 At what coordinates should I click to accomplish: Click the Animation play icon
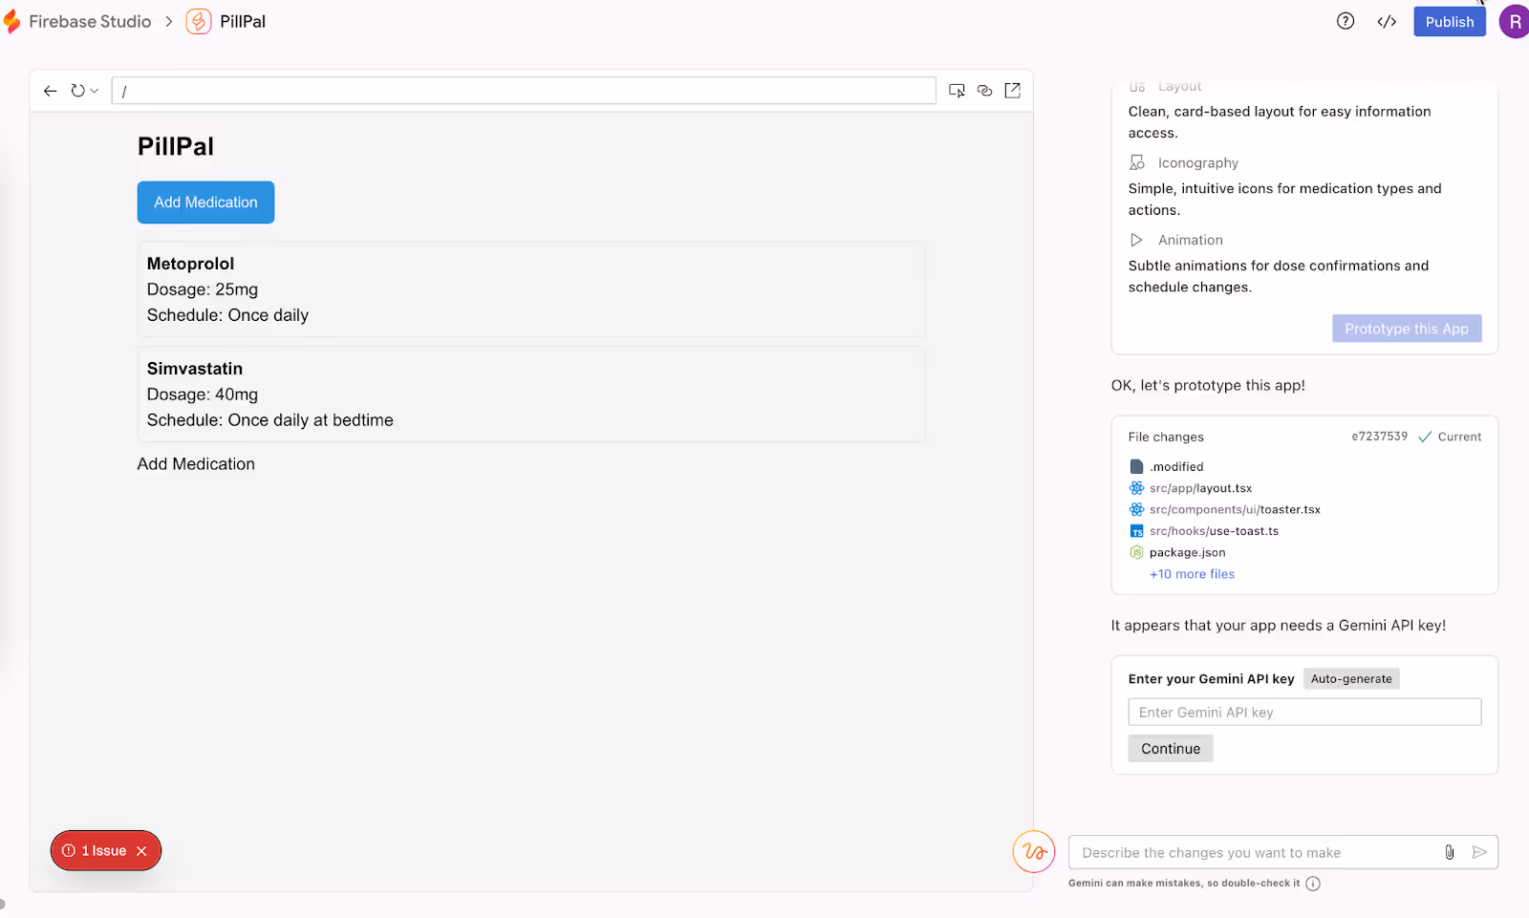1136,240
